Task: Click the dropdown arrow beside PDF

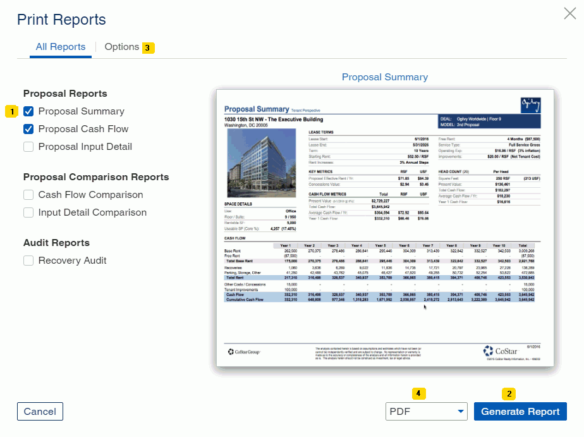Action: tap(461, 412)
